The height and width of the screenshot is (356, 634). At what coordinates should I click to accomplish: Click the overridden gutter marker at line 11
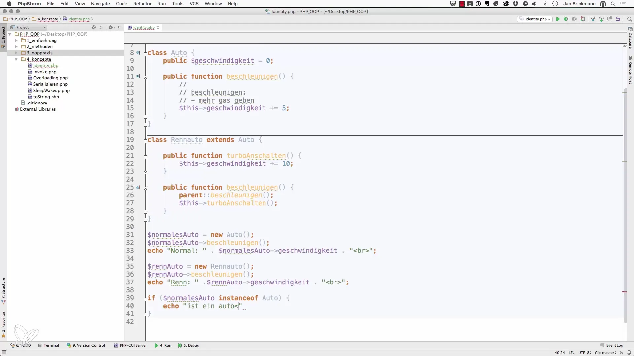138,76
